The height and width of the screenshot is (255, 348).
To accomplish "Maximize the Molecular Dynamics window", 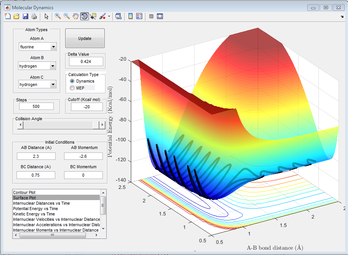I will (x=326, y=8).
